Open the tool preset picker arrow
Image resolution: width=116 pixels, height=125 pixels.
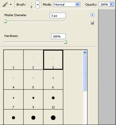11,5
